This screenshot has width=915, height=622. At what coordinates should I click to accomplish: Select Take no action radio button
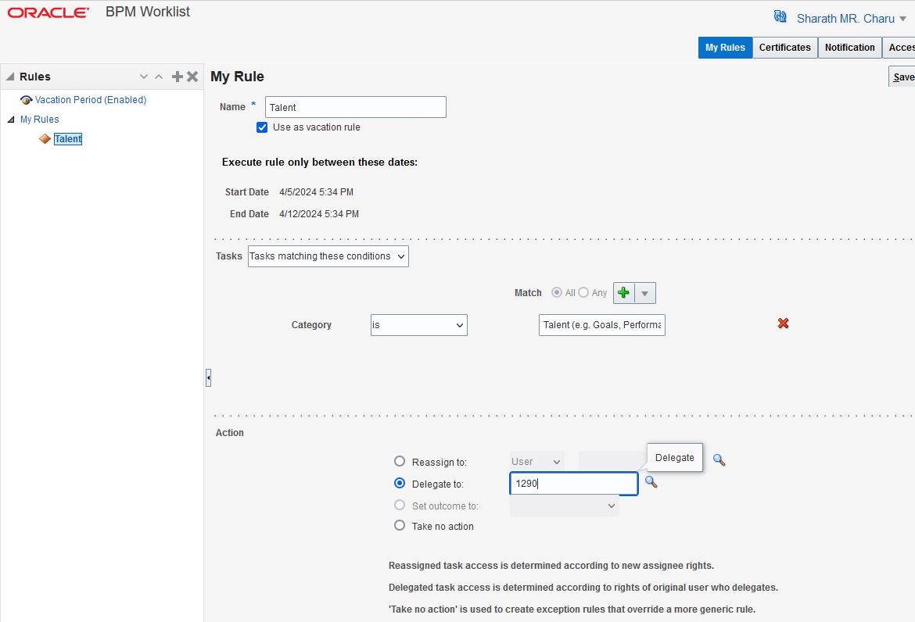[399, 525]
